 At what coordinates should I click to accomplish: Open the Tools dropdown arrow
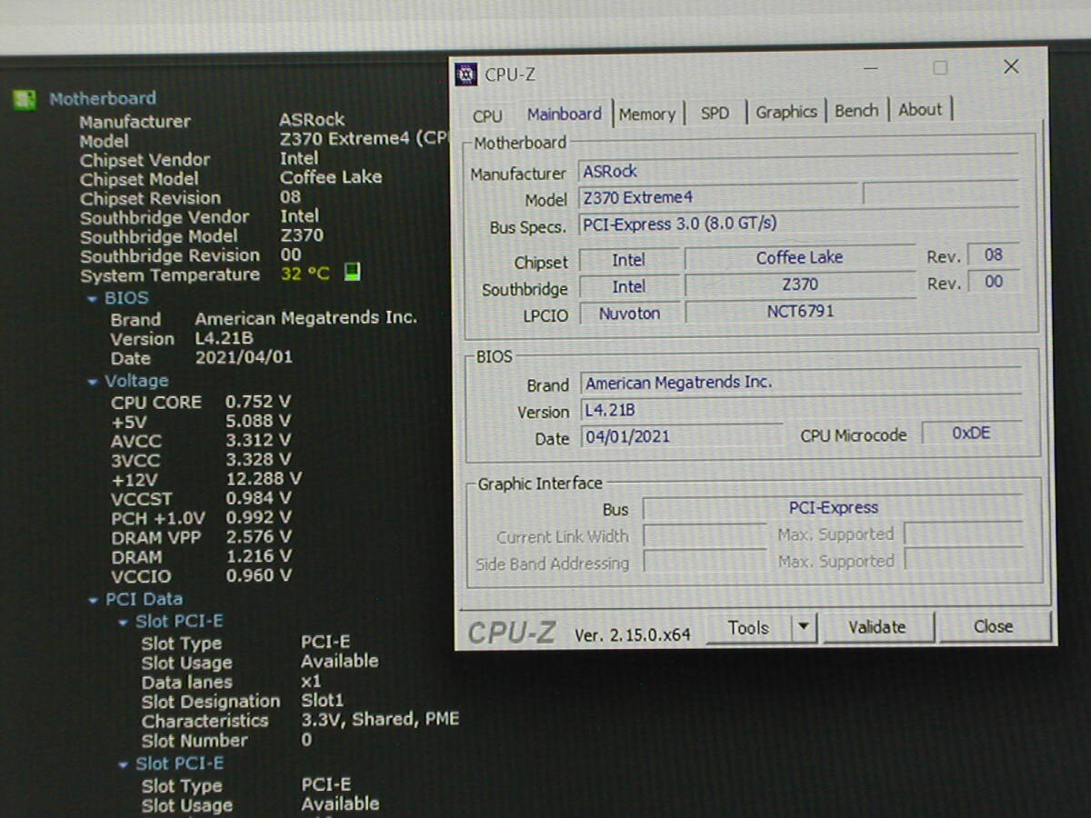[x=803, y=627]
